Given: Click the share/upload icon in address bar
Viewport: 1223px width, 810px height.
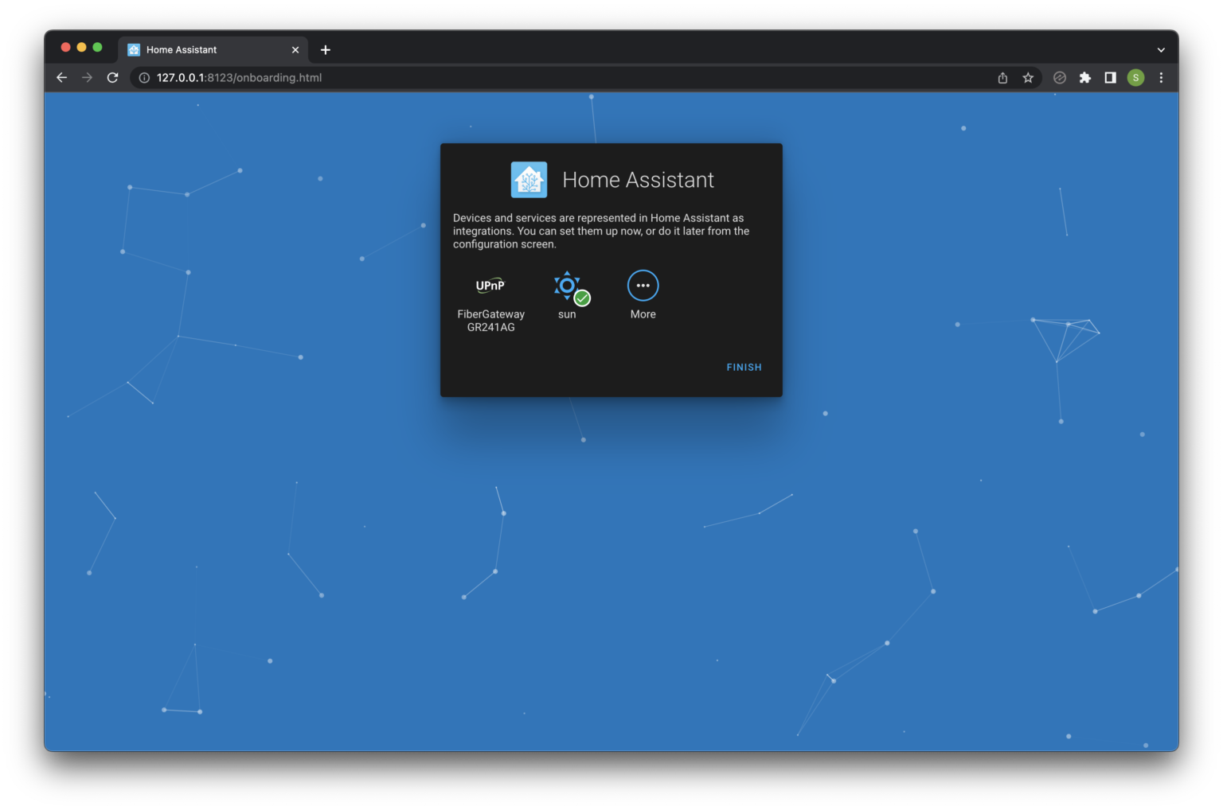Looking at the screenshot, I should 1002,77.
